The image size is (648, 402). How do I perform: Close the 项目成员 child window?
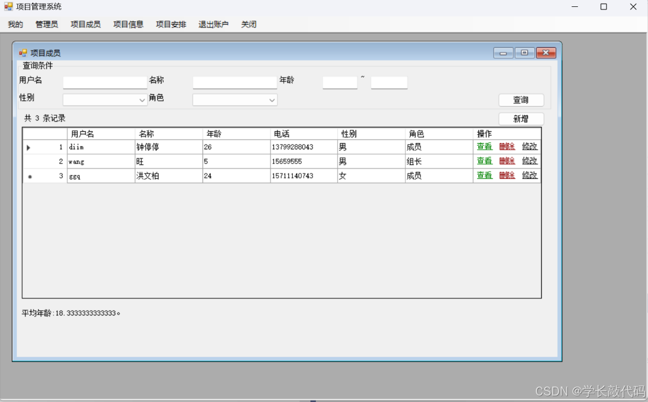pyautogui.click(x=546, y=53)
